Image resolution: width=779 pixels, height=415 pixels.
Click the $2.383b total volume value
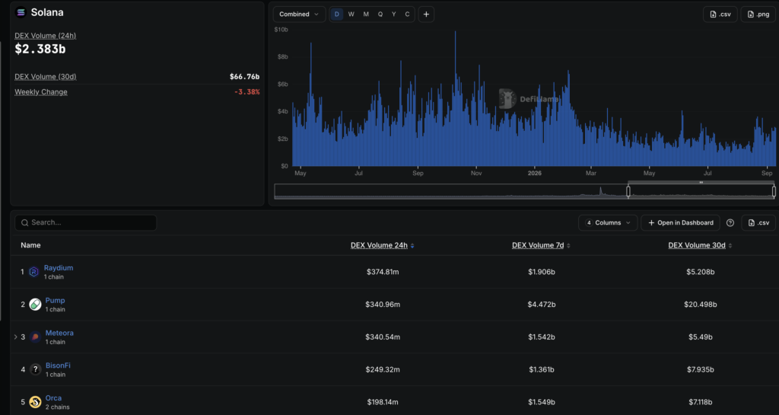(x=40, y=49)
